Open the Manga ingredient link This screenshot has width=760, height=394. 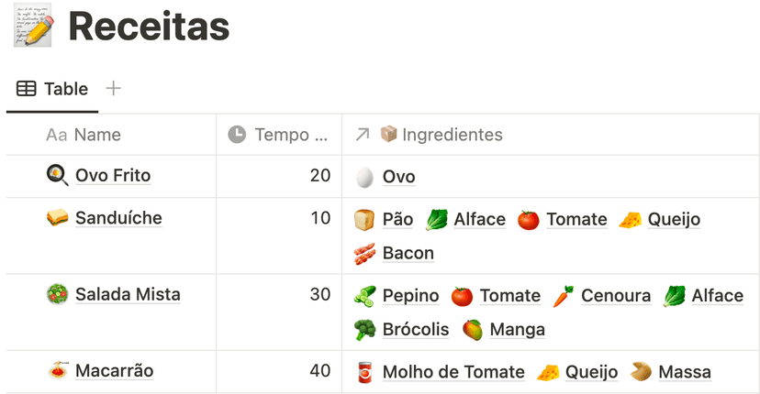click(517, 330)
